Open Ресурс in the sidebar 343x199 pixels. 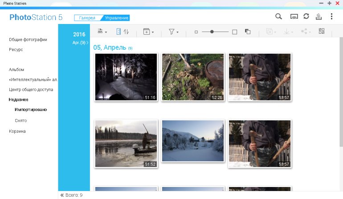16,50
